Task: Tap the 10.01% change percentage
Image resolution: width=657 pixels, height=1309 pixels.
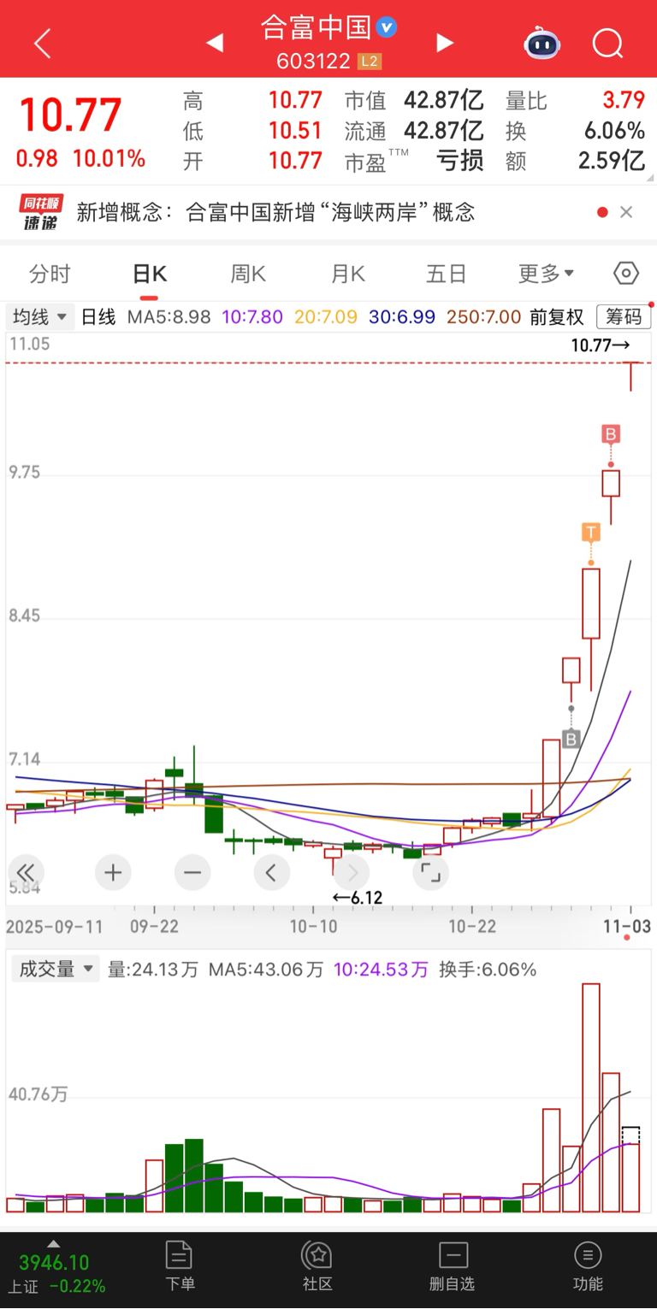Action: pos(109,159)
